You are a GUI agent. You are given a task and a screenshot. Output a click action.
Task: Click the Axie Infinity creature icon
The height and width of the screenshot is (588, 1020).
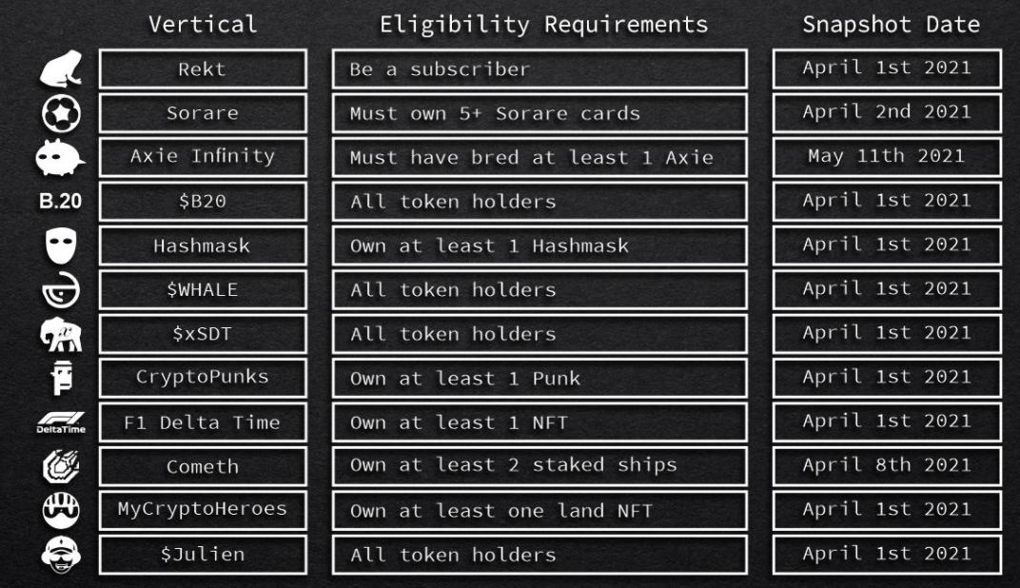[x=60, y=157]
